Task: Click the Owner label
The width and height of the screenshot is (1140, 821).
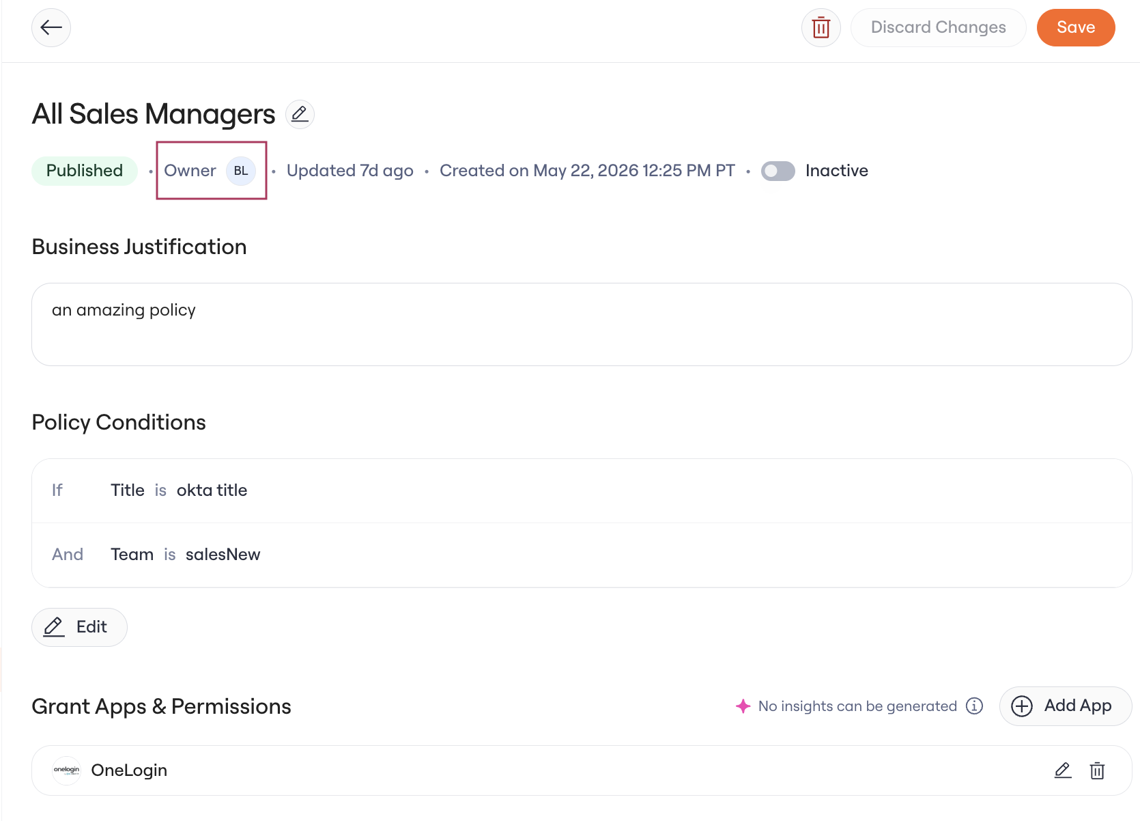Action: 190,171
